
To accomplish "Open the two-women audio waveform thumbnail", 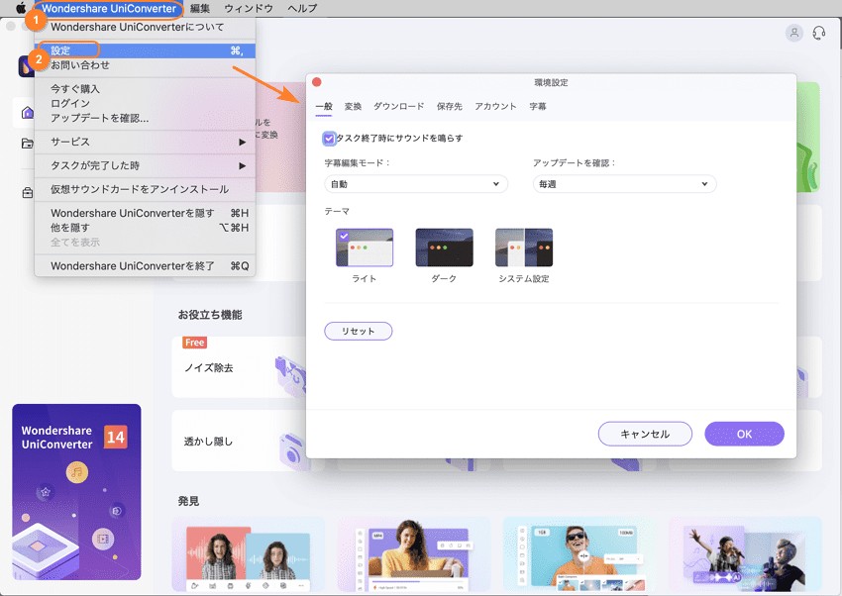I will pyautogui.click(x=248, y=554).
